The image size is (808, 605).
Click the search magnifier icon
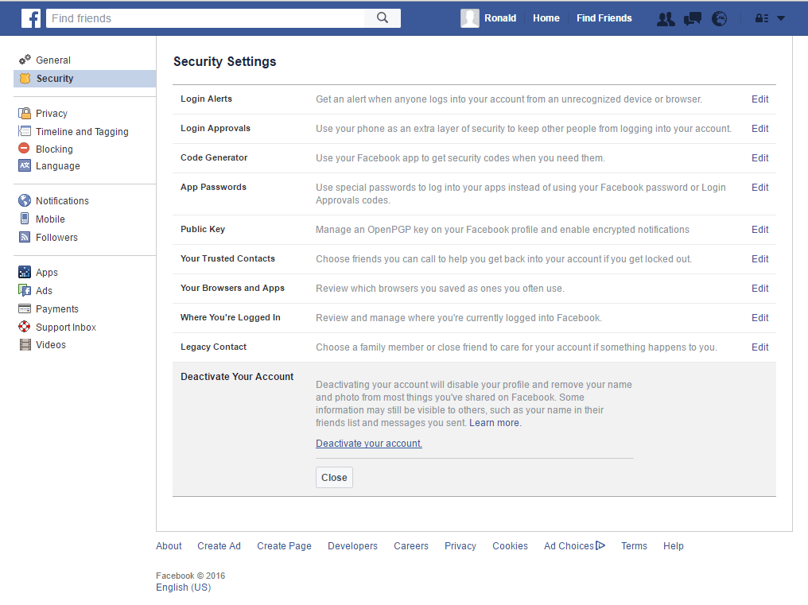(x=383, y=18)
